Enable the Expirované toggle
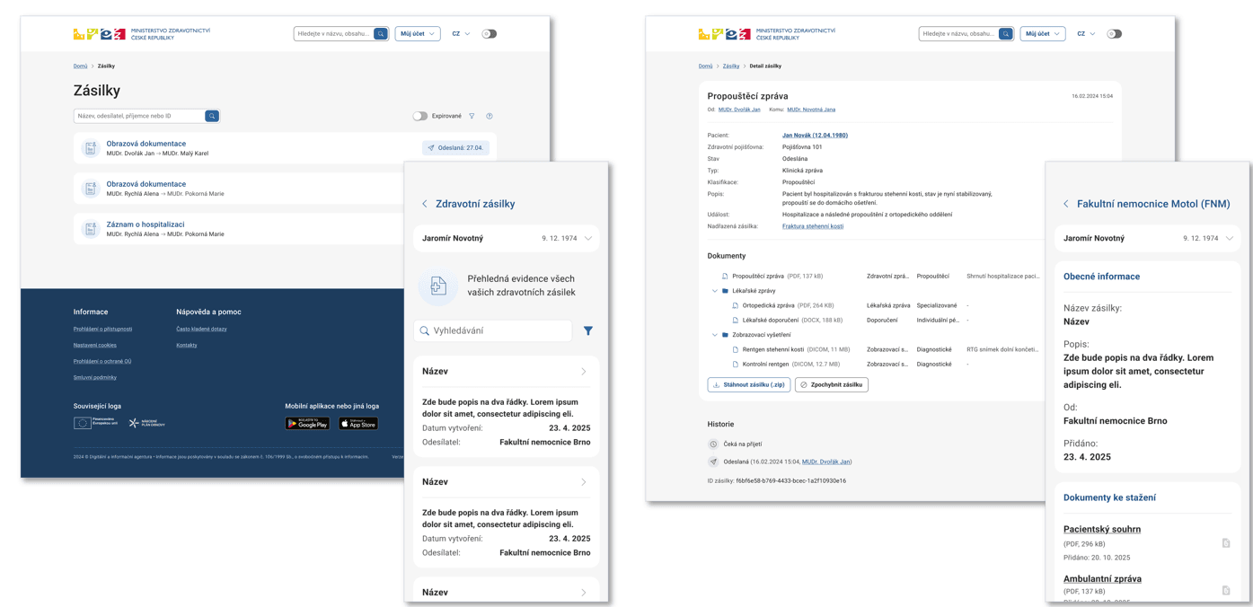 [419, 116]
